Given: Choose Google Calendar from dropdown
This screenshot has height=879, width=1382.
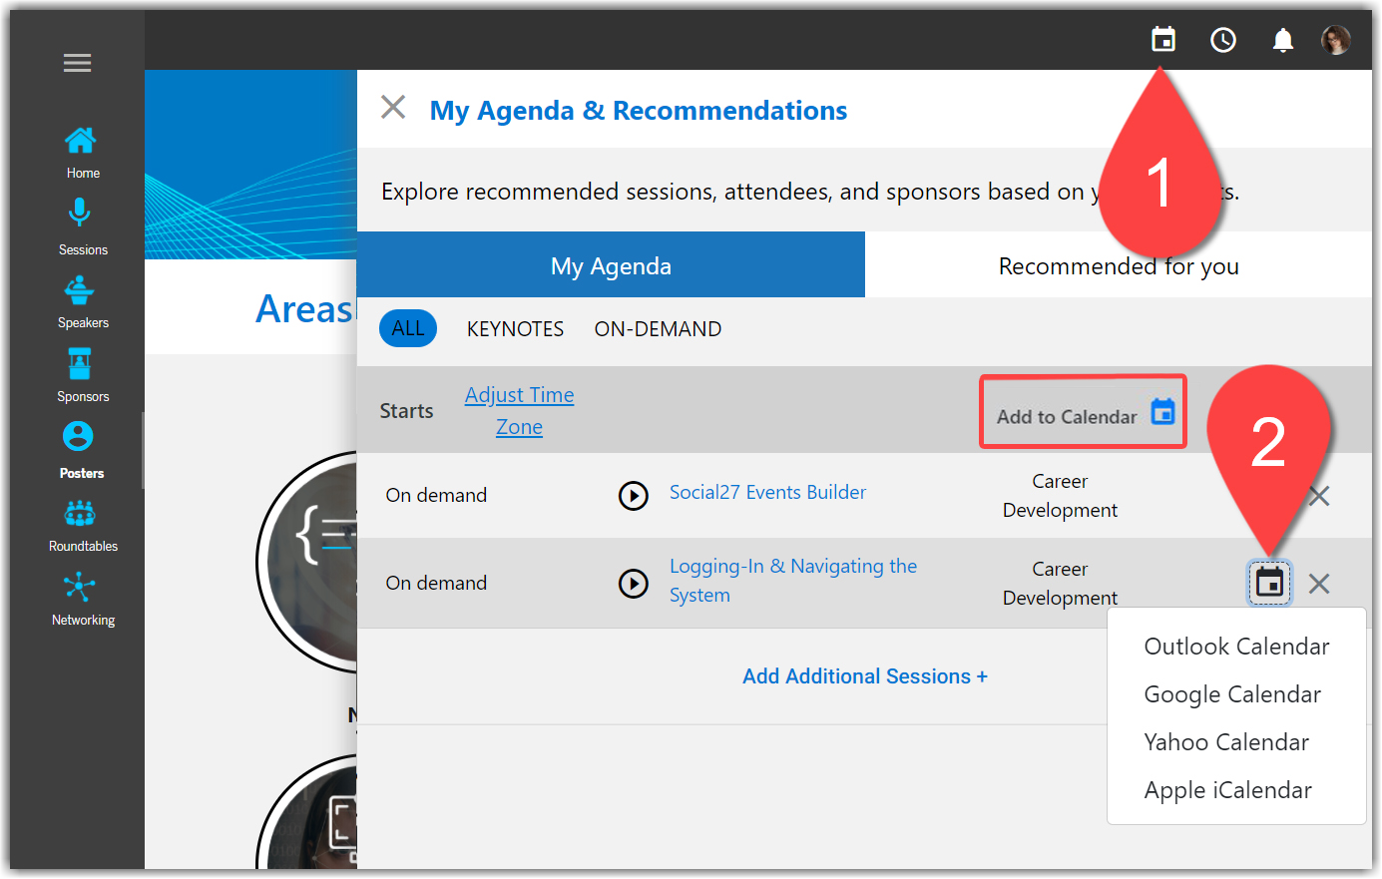Looking at the screenshot, I should pos(1232,694).
